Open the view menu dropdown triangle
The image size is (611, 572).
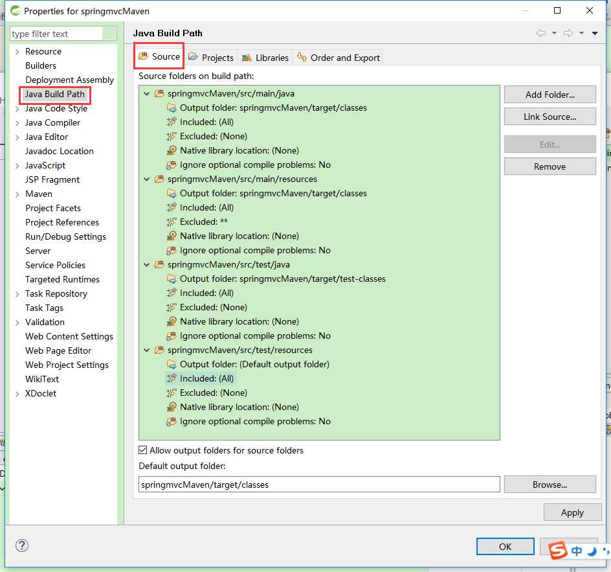pos(595,33)
